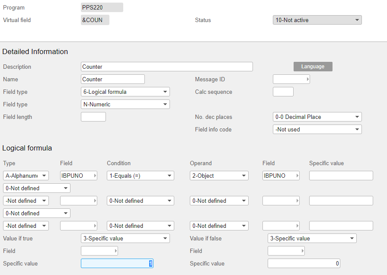Screen dimensions: 387x275
Task: Open lookup arrow of Field under Value if true
Action: coord(115,251)
